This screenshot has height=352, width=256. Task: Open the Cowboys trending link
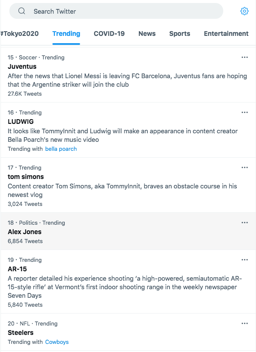(x=57, y=342)
